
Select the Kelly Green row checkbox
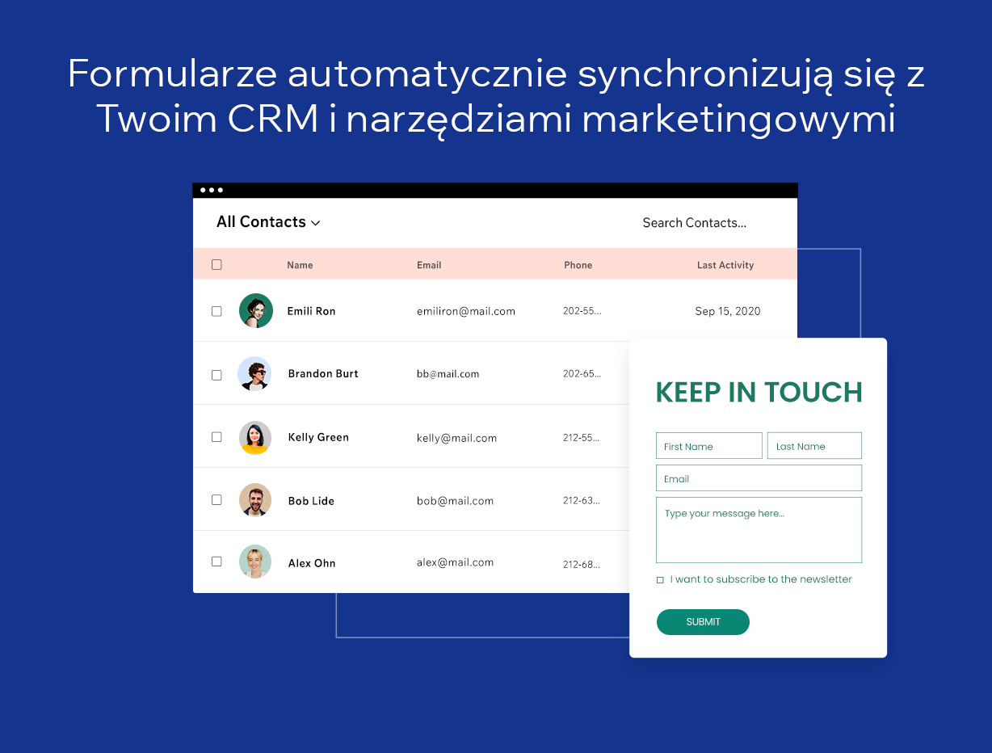click(216, 437)
